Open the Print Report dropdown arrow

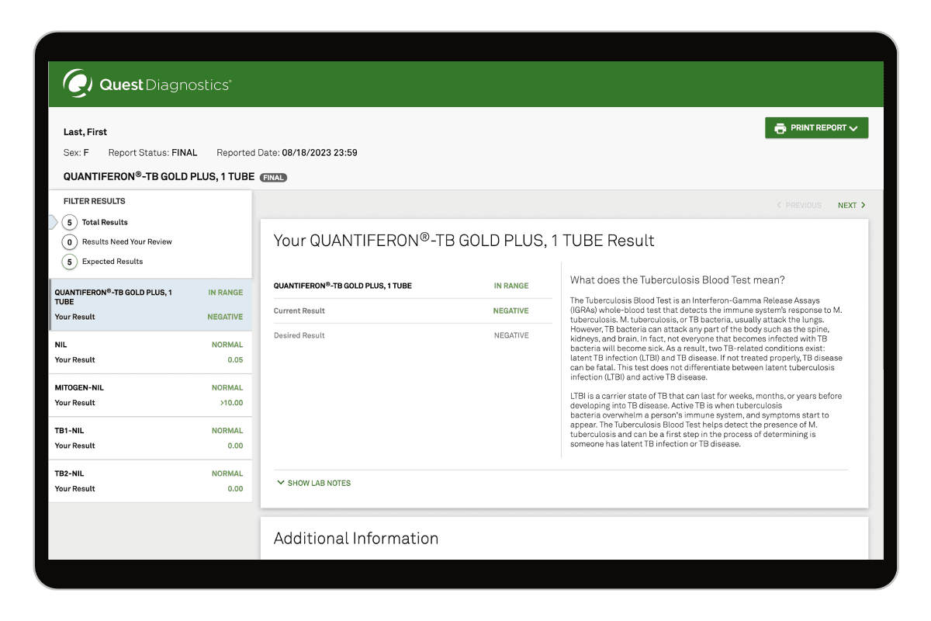tap(853, 129)
